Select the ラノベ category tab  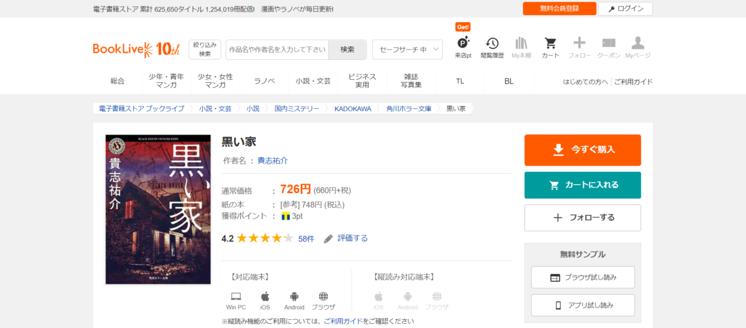click(264, 81)
